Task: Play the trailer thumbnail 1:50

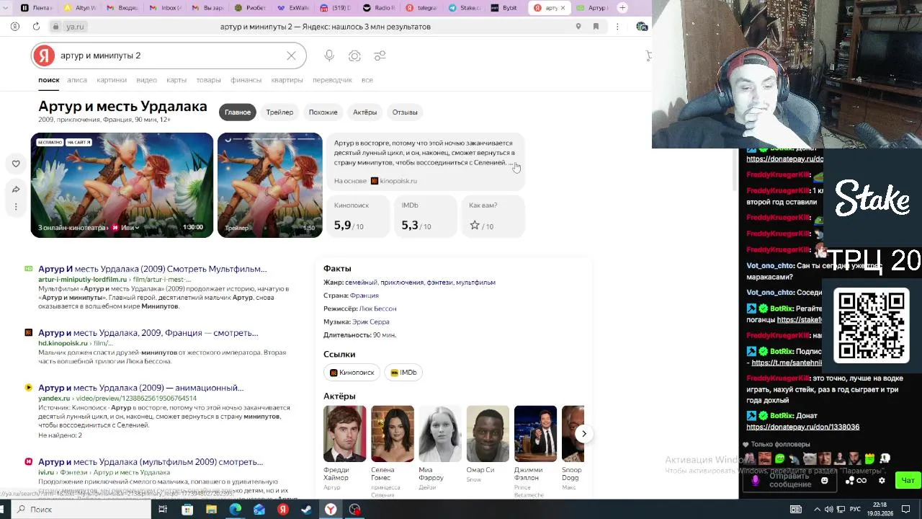Action: [270, 185]
